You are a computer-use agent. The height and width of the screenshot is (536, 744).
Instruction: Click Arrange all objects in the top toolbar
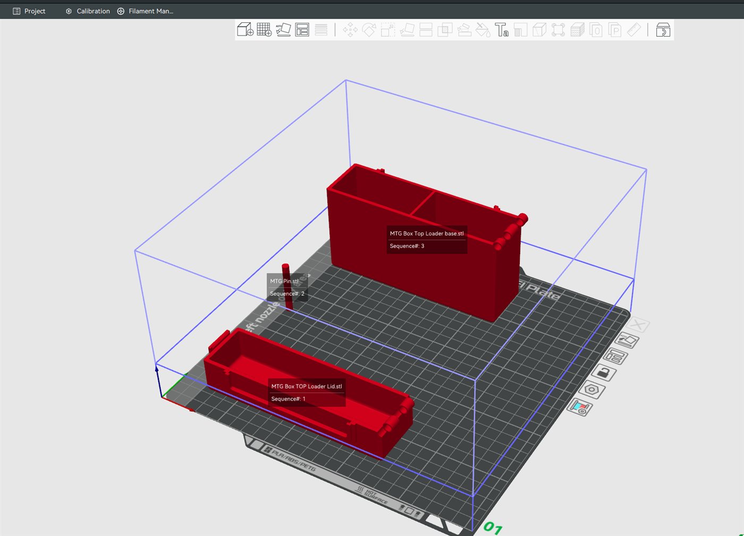pos(302,30)
